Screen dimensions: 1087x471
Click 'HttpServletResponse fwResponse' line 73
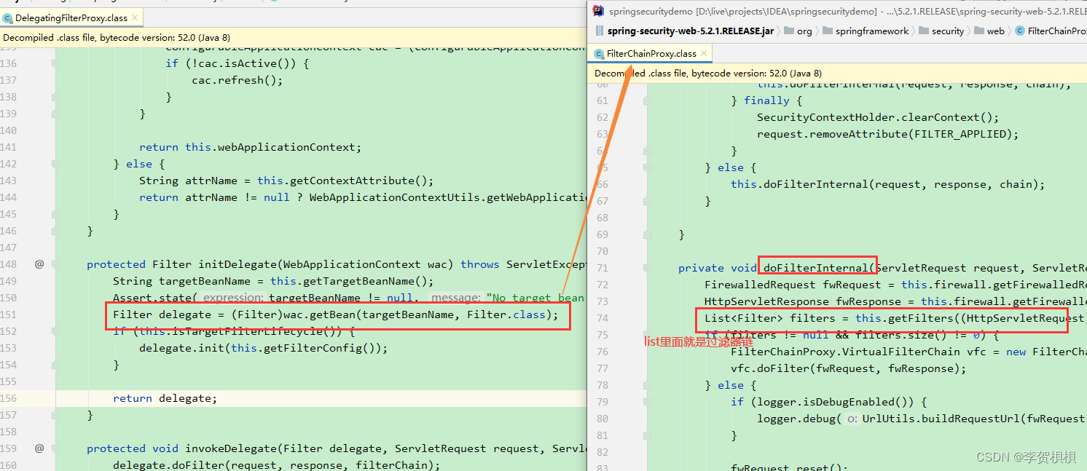[x=895, y=301]
